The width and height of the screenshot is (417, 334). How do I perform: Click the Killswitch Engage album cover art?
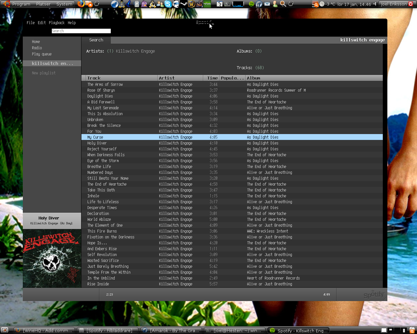(52, 258)
